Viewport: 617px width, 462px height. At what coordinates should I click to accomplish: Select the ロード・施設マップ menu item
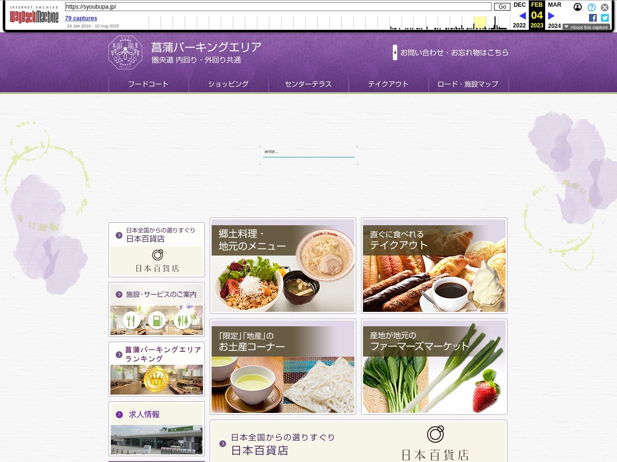468,84
